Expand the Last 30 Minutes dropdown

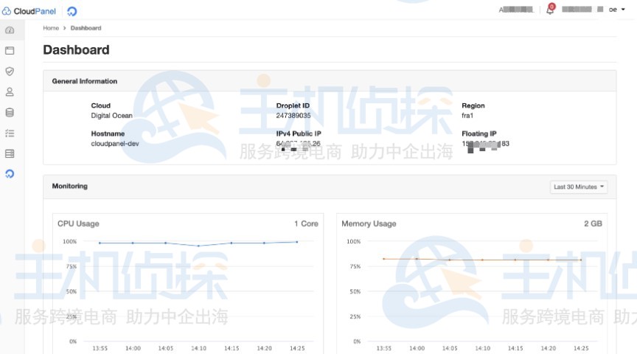[579, 187]
